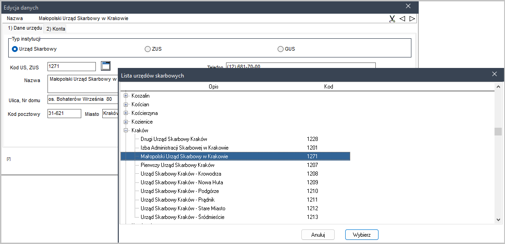This screenshot has width=505, height=244.
Task: Click the Telefon input field
Action: 301,66
